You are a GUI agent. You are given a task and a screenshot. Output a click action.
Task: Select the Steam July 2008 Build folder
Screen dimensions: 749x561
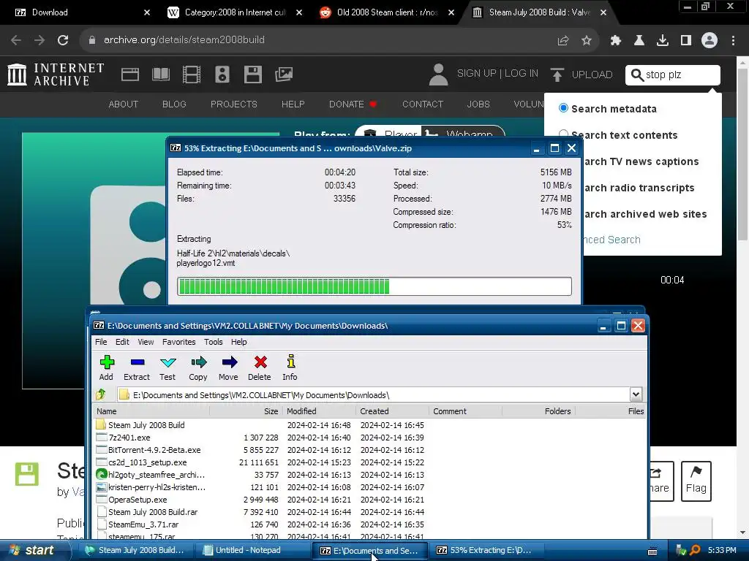146,425
